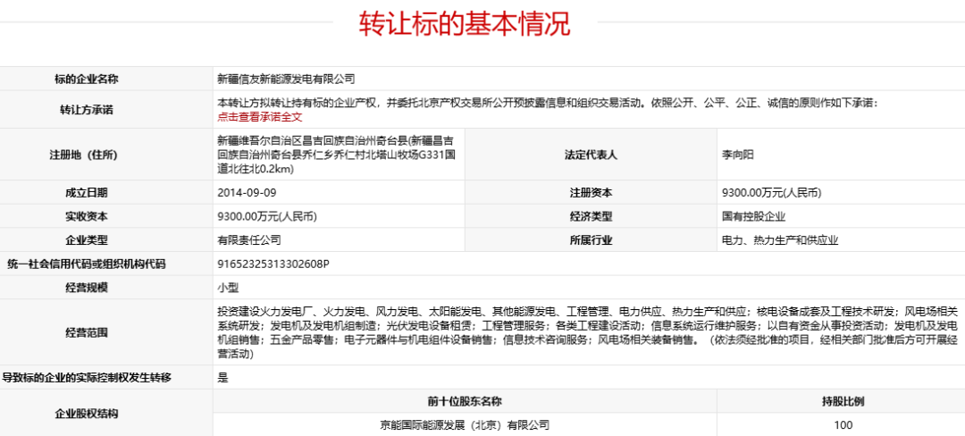Select the commitment text starting 本转让方拟转让
The height and width of the screenshot is (436, 965).
[547, 103]
